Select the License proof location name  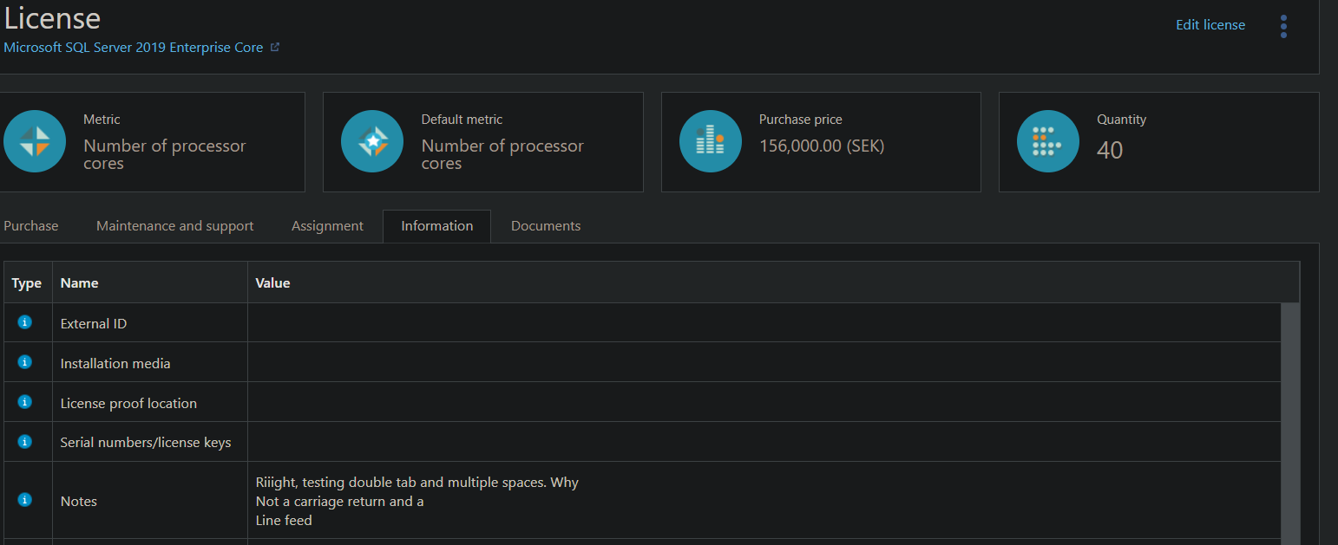pyautogui.click(x=128, y=404)
